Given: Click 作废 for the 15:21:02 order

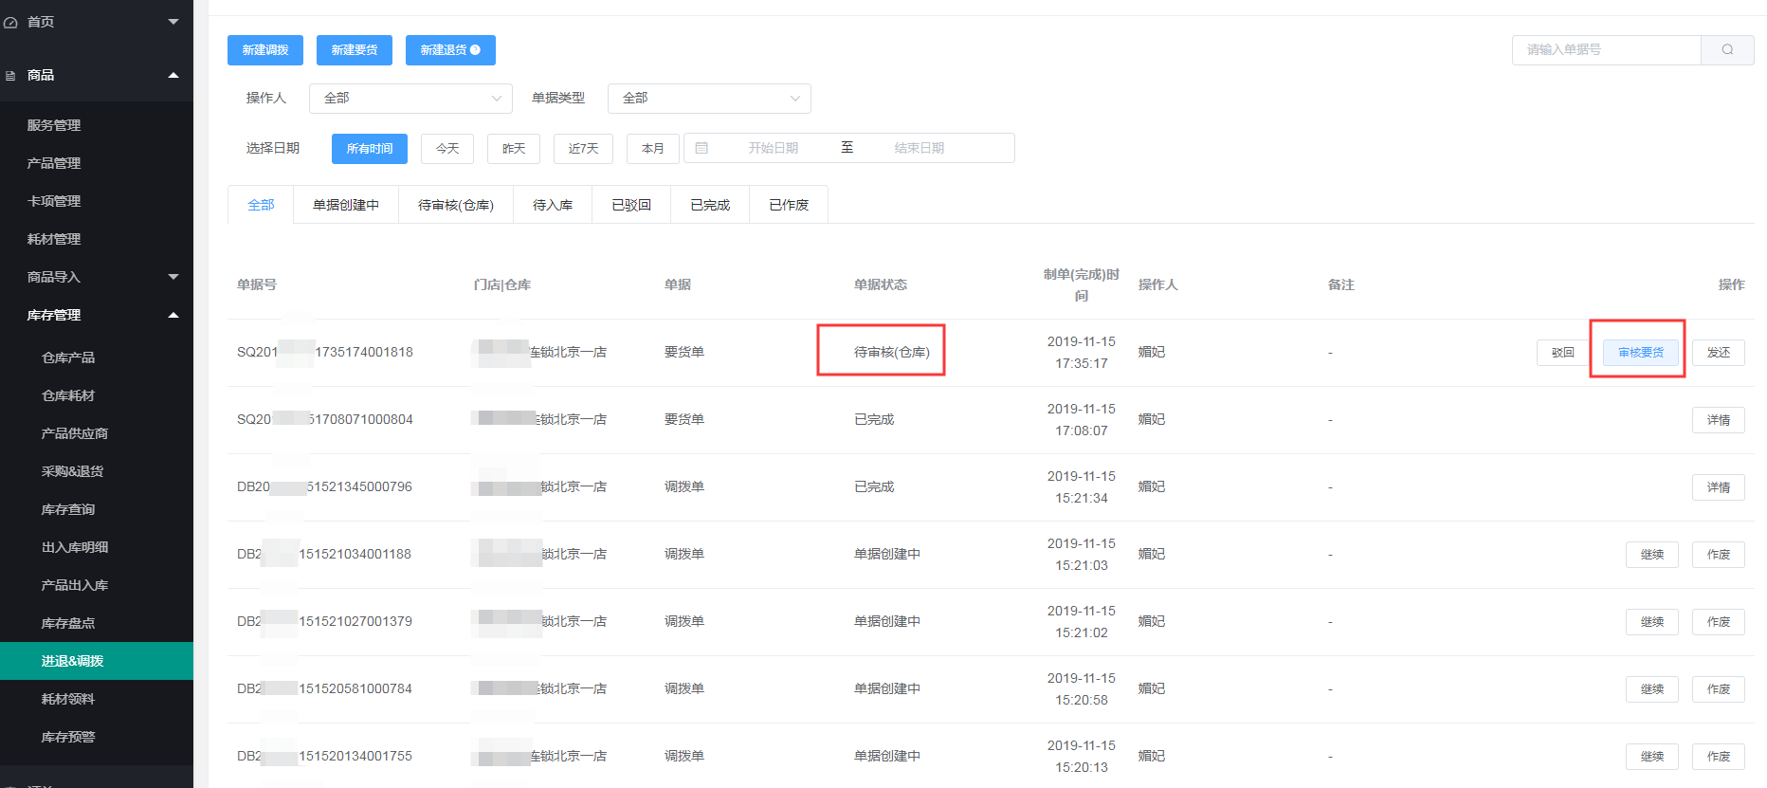Looking at the screenshot, I should click(x=1719, y=622).
